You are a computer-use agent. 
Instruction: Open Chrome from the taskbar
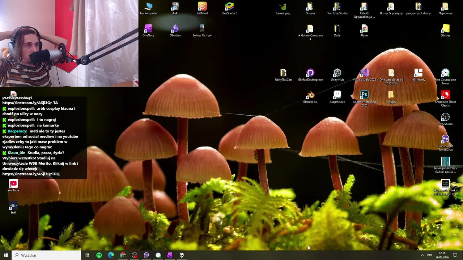(123, 255)
